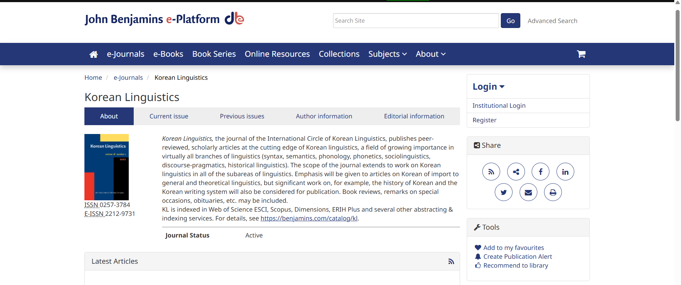Click the Latest Articles heading
This screenshot has height=285, width=681.
coord(115,261)
